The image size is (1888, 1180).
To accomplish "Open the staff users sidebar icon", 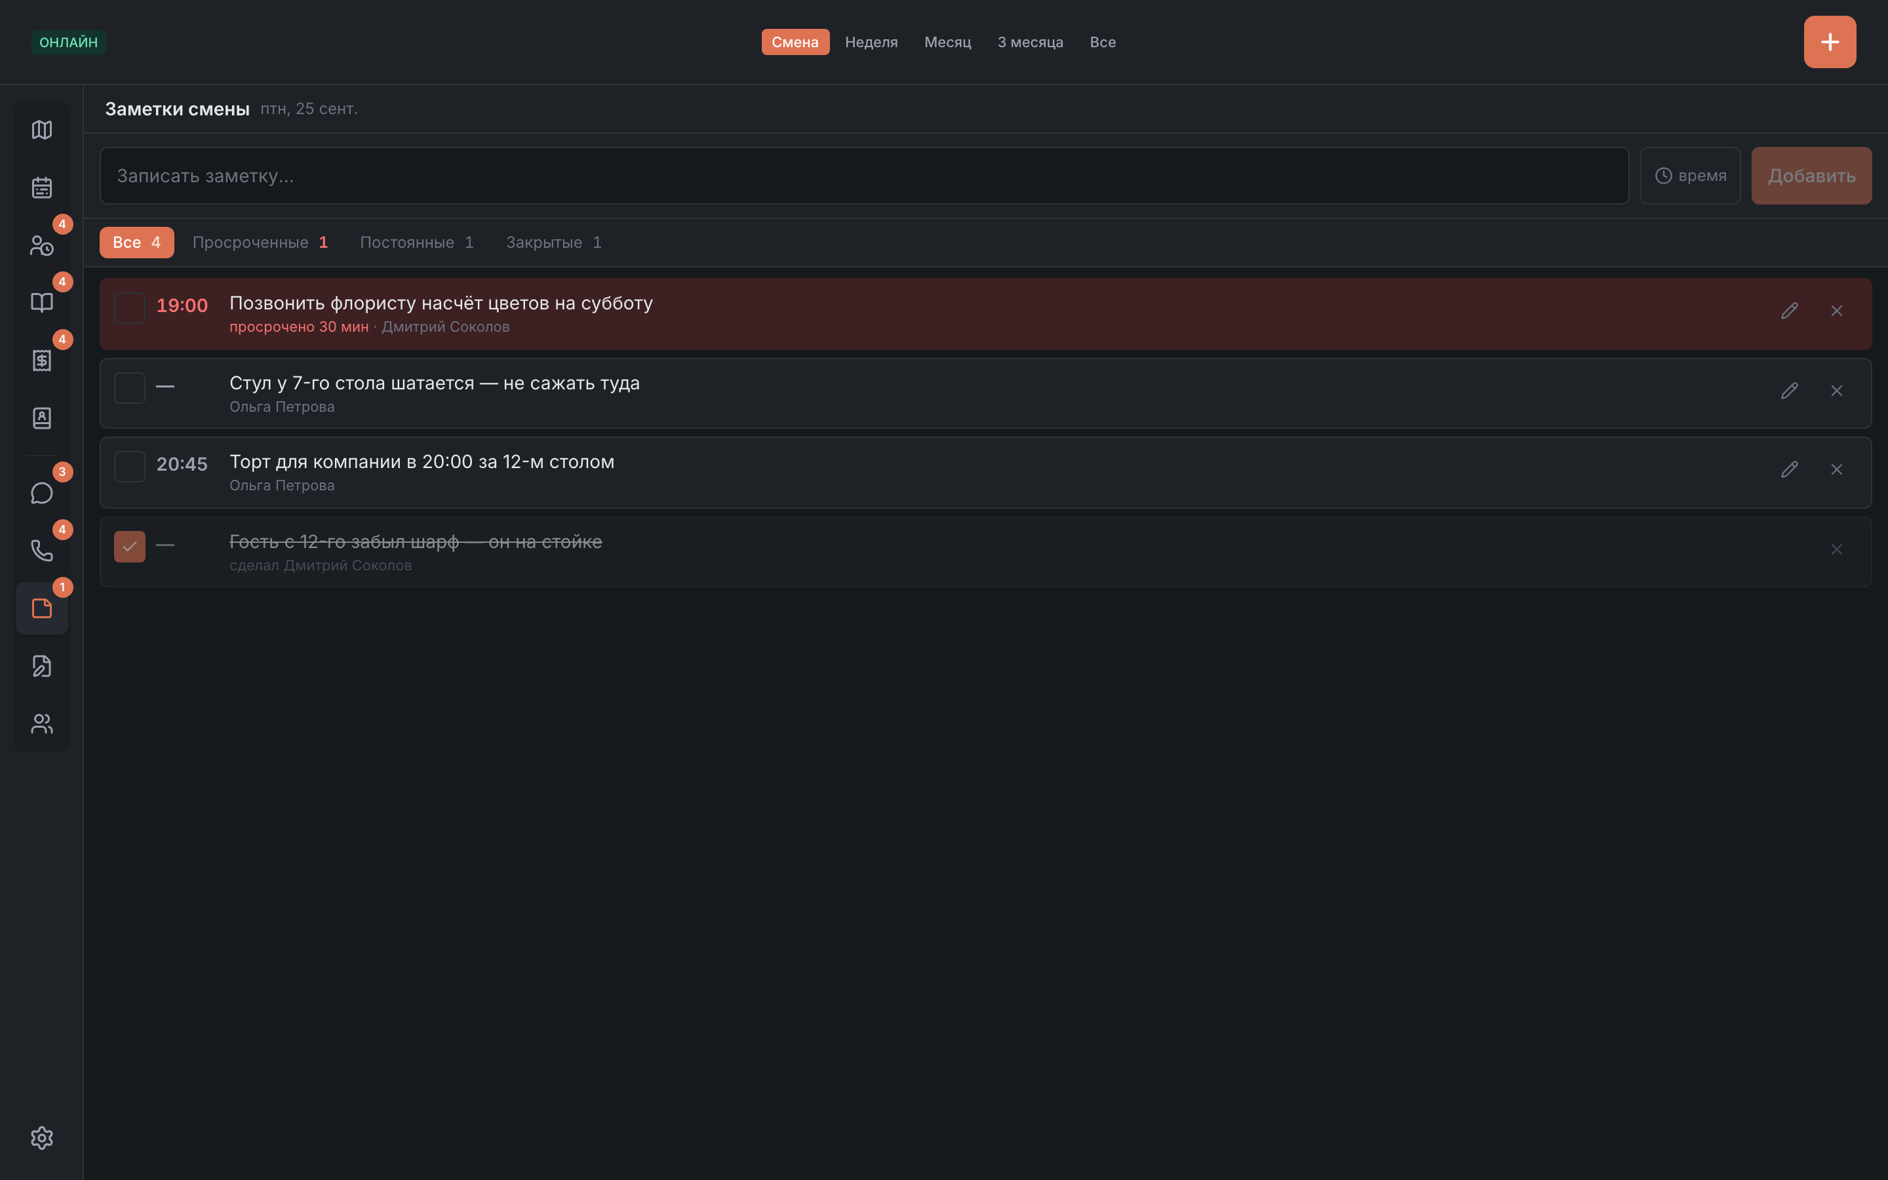I will pos(42,724).
